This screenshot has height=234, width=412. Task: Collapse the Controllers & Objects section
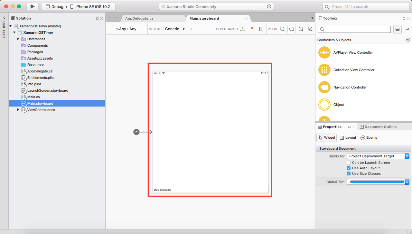[x=408, y=40]
